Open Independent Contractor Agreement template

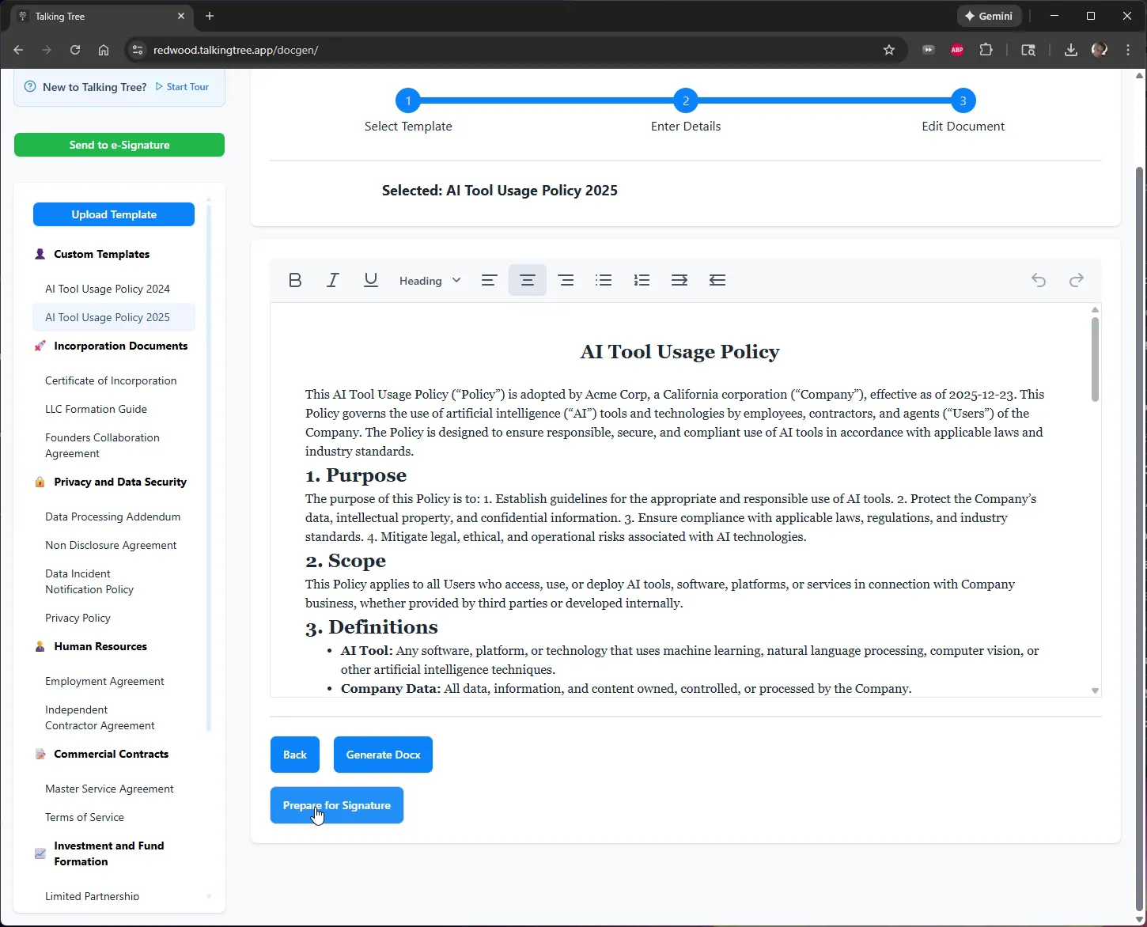100,717
